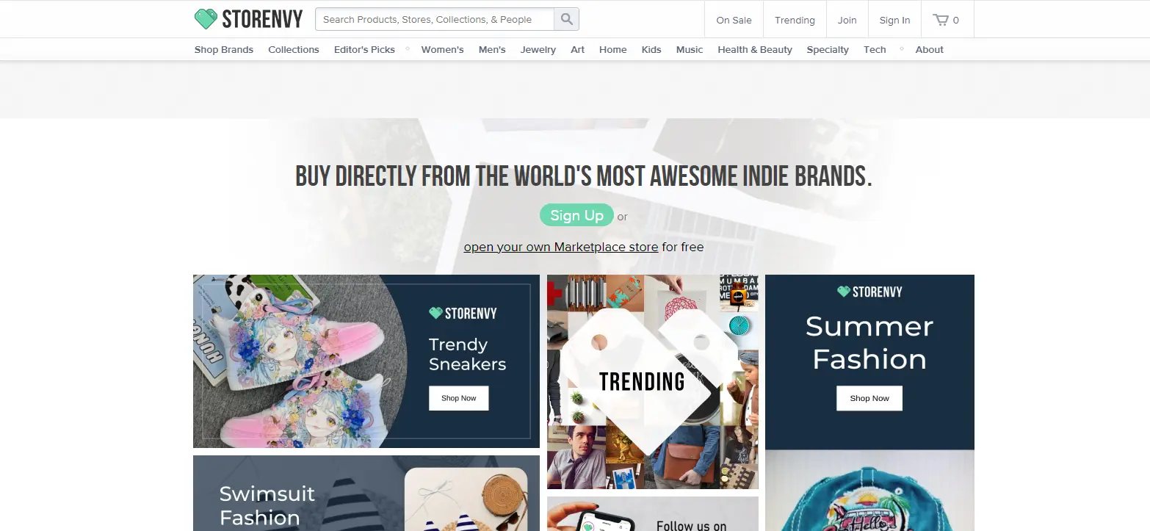The width and height of the screenshot is (1150, 531).
Task: Open the Shop Brands menu
Action: tap(224, 49)
